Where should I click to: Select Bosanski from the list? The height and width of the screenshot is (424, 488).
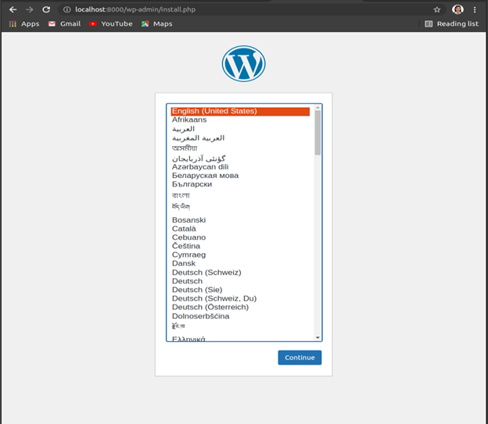(240, 220)
